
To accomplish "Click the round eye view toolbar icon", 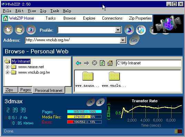I will [x=31, y=30].
